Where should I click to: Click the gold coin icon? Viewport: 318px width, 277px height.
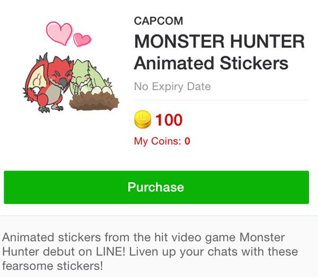point(143,120)
